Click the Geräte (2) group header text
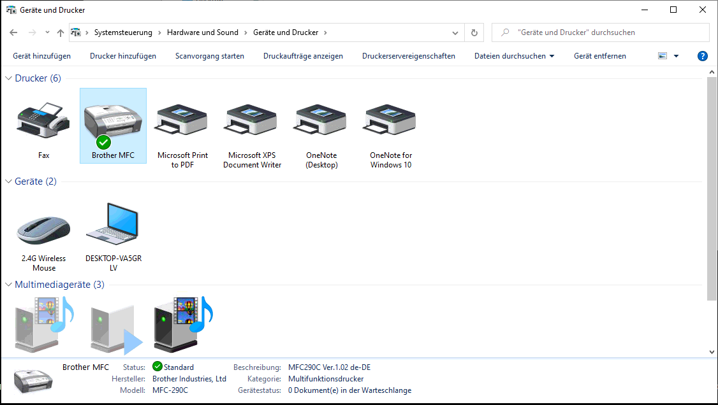718x405 pixels. coord(36,181)
